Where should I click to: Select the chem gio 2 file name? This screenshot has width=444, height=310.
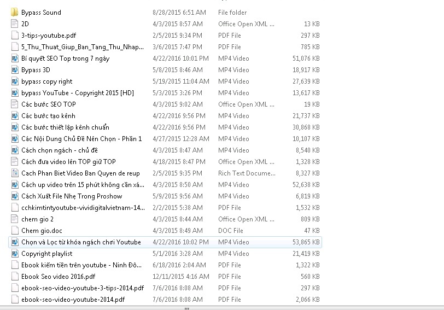point(37,219)
